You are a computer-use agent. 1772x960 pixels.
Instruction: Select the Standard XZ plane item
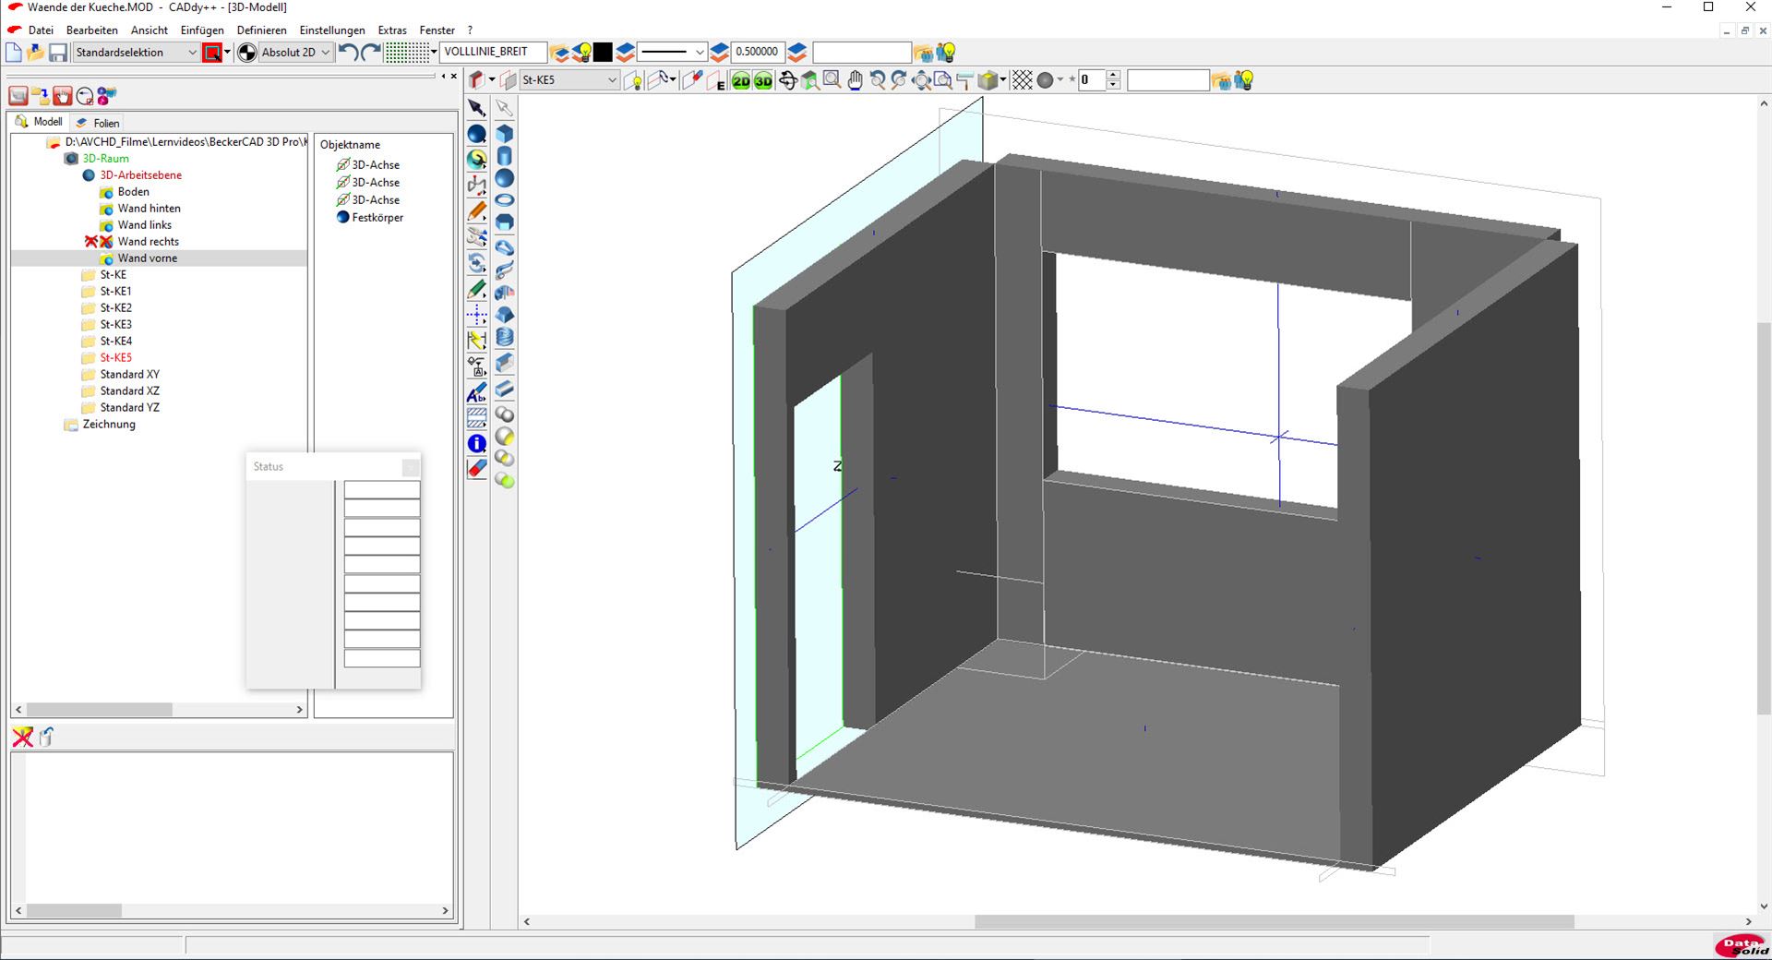click(x=129, y=391)
